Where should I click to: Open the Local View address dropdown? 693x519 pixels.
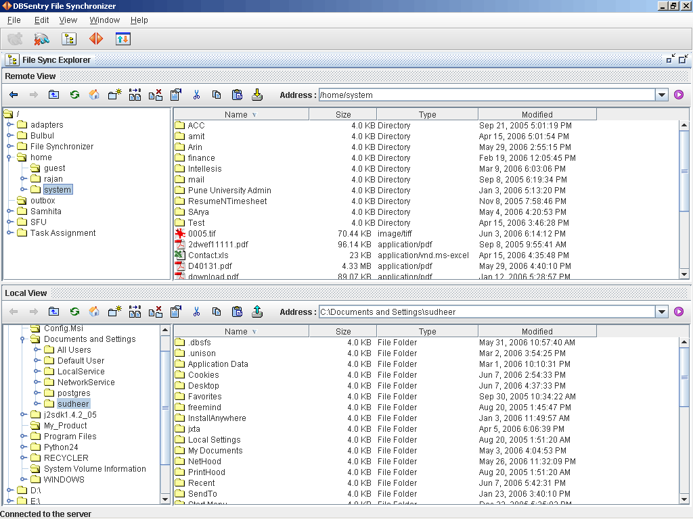[x=662, y=312]
